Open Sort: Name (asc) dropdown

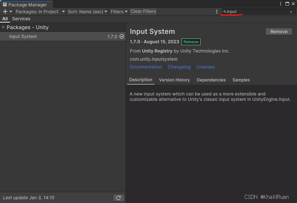click(88, 11)
